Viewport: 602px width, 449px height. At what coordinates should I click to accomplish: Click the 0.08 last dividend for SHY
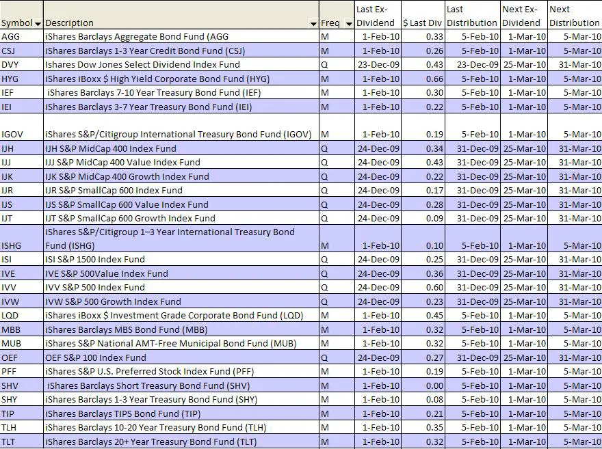point(423,399)
